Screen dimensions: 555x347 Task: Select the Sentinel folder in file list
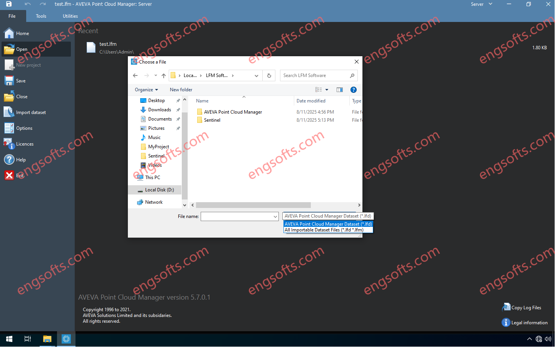click(x=212, y=120)
